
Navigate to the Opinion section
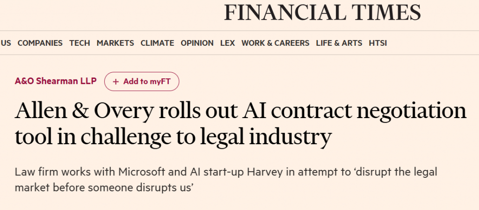click(x=197, y=43)
